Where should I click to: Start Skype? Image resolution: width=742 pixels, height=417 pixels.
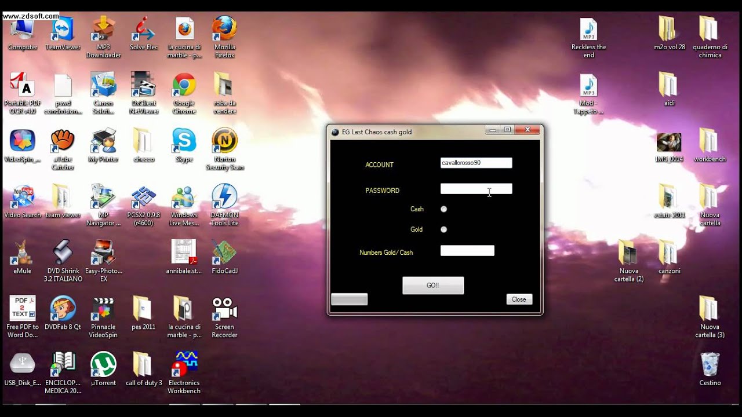pyautogui.click(x=184, y=142)
